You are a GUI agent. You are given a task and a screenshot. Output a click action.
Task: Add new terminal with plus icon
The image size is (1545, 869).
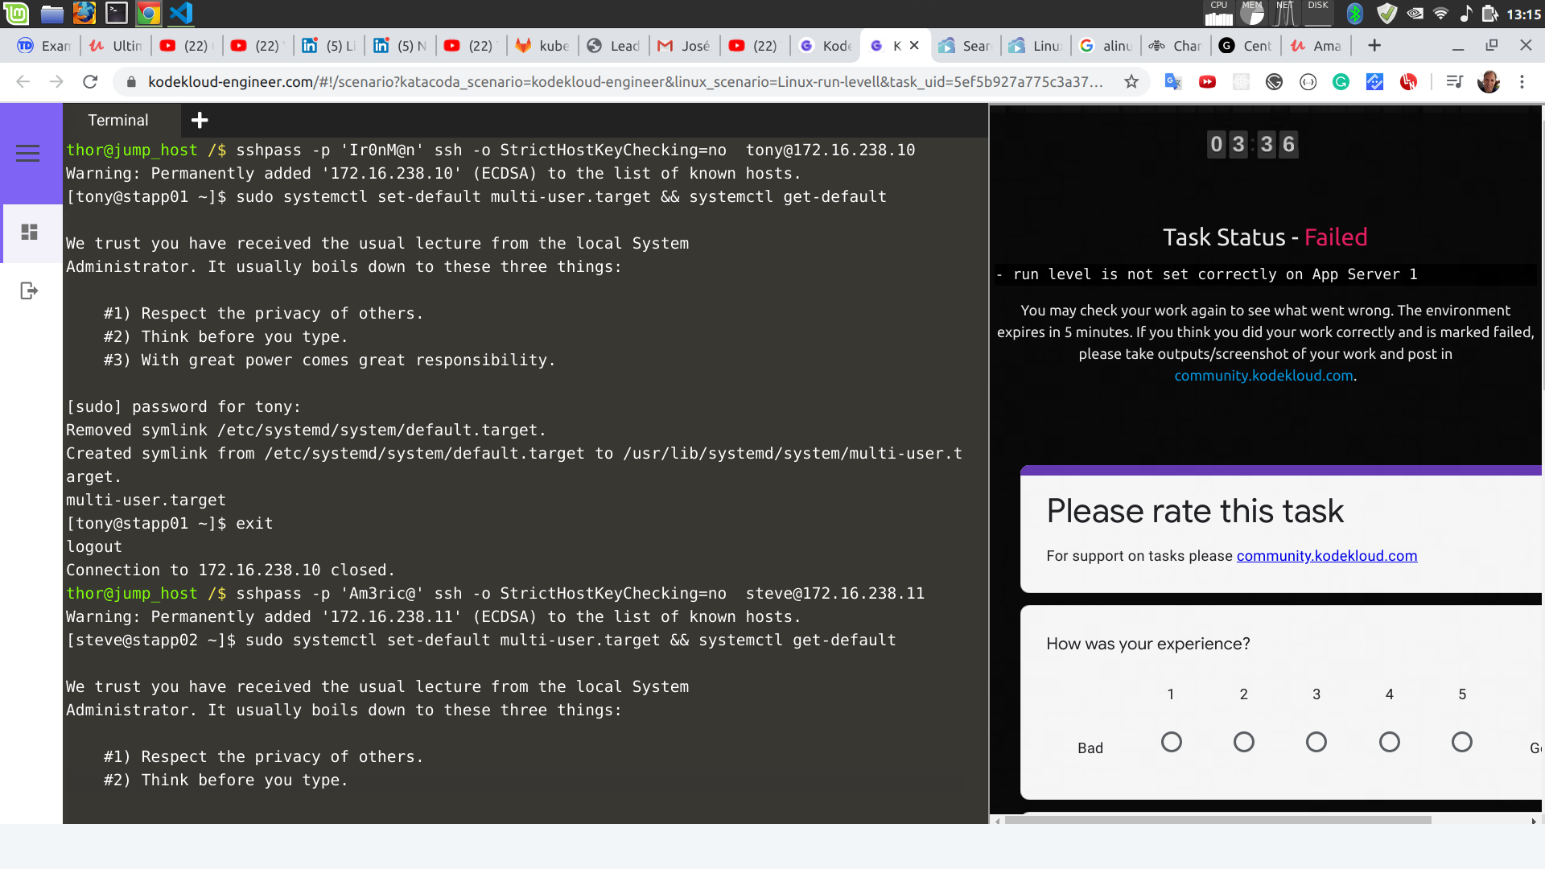[x=200, y=121]
